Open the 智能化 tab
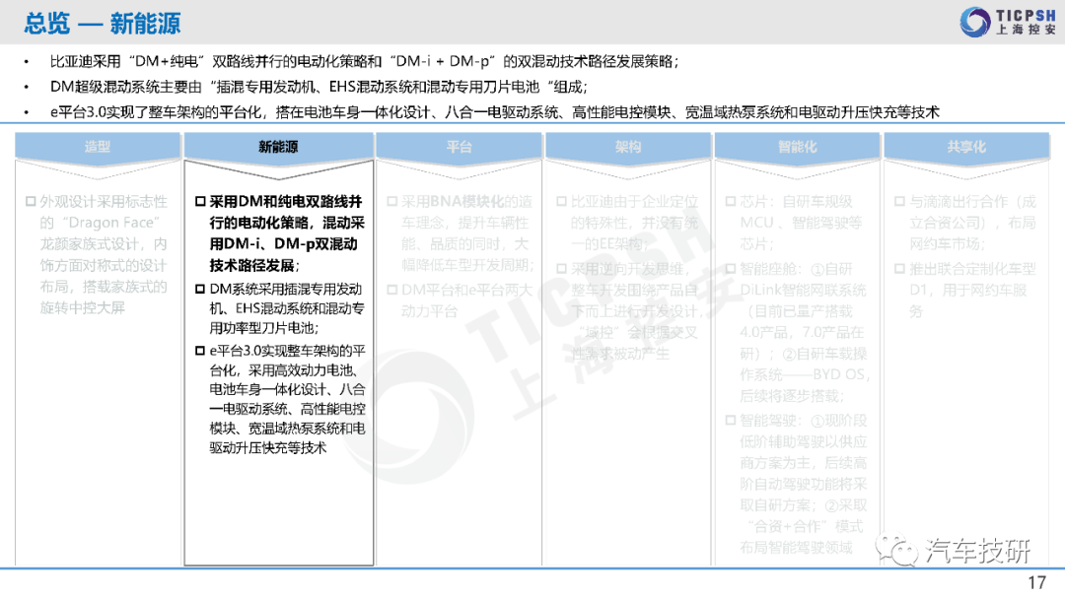This screenshot has height=598, width=1065. pos(798,147)
